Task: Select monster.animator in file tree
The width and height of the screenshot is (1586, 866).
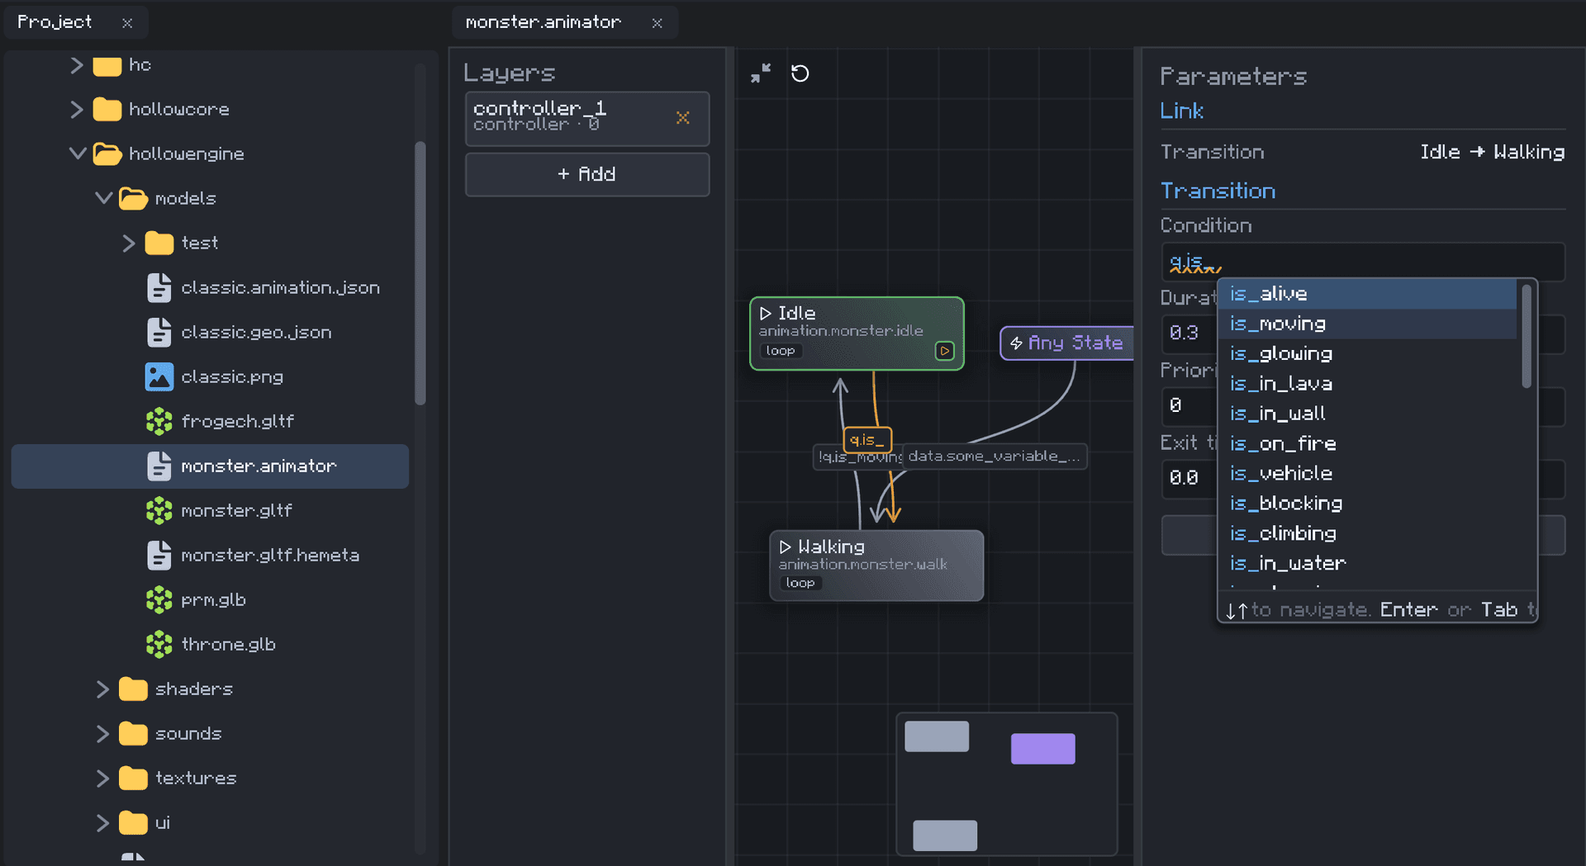Action: (x=210, y=466)
